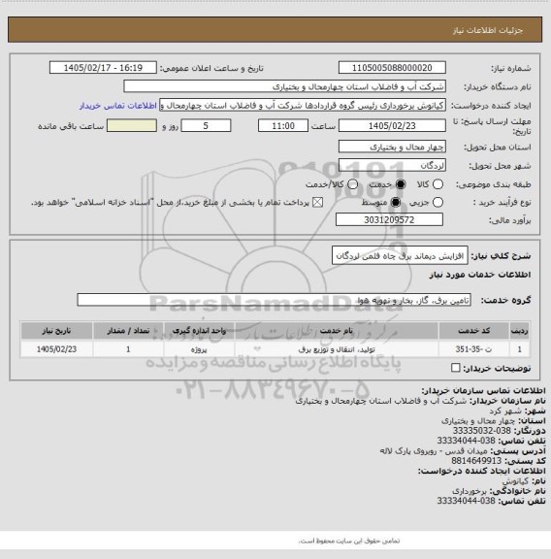
Task: Click the تعداد / مقدار column header
Action: coord(128,331)
